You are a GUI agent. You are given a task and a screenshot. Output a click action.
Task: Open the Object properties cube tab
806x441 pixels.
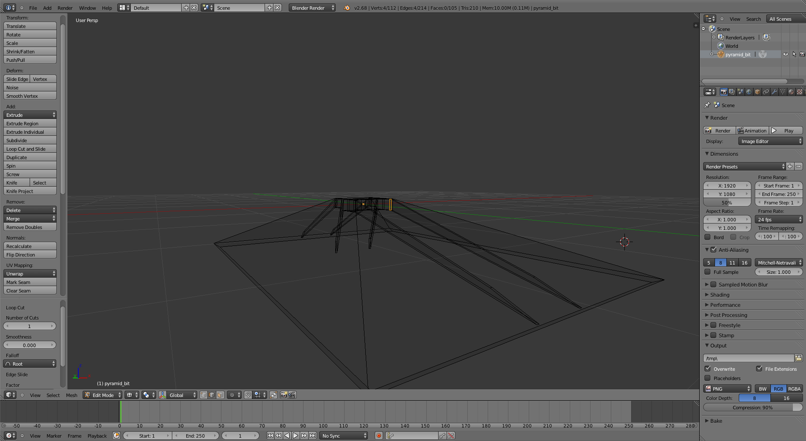coord(757,92)
